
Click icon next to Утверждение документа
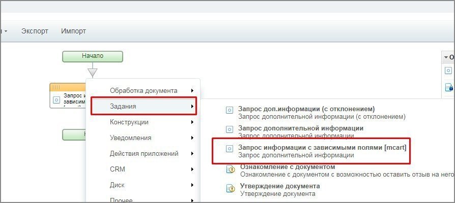(231, 188)
